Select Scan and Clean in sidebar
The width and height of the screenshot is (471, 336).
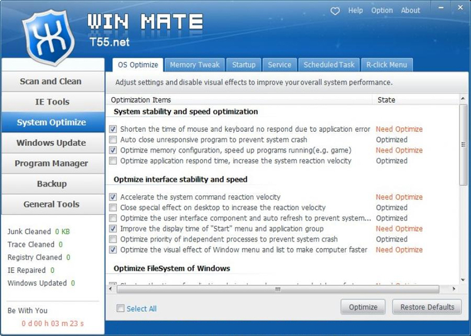(x=51, y=81)
